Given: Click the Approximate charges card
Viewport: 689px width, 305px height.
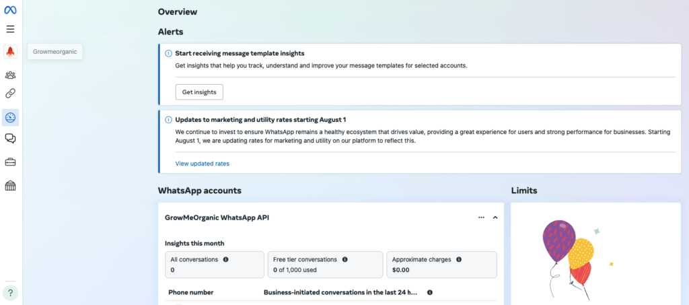Looking at the screenshot, I should tap(441, 265).
